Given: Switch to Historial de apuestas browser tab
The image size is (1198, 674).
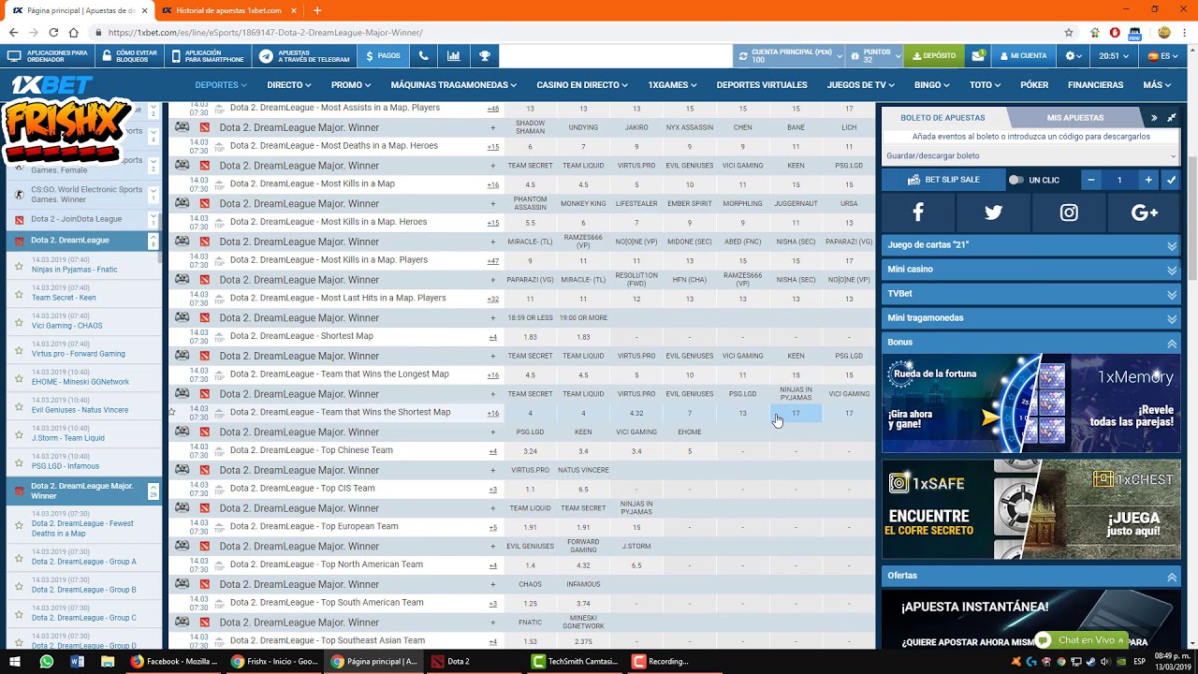Looking at the screenshot, I should tap(227, 10).
